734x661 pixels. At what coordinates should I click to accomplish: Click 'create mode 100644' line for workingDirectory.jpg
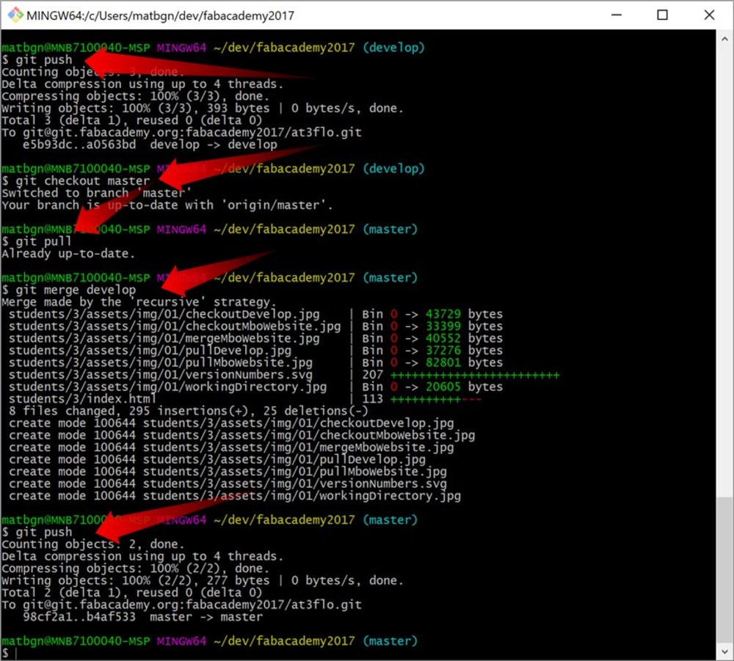click(x=235, y=496)
